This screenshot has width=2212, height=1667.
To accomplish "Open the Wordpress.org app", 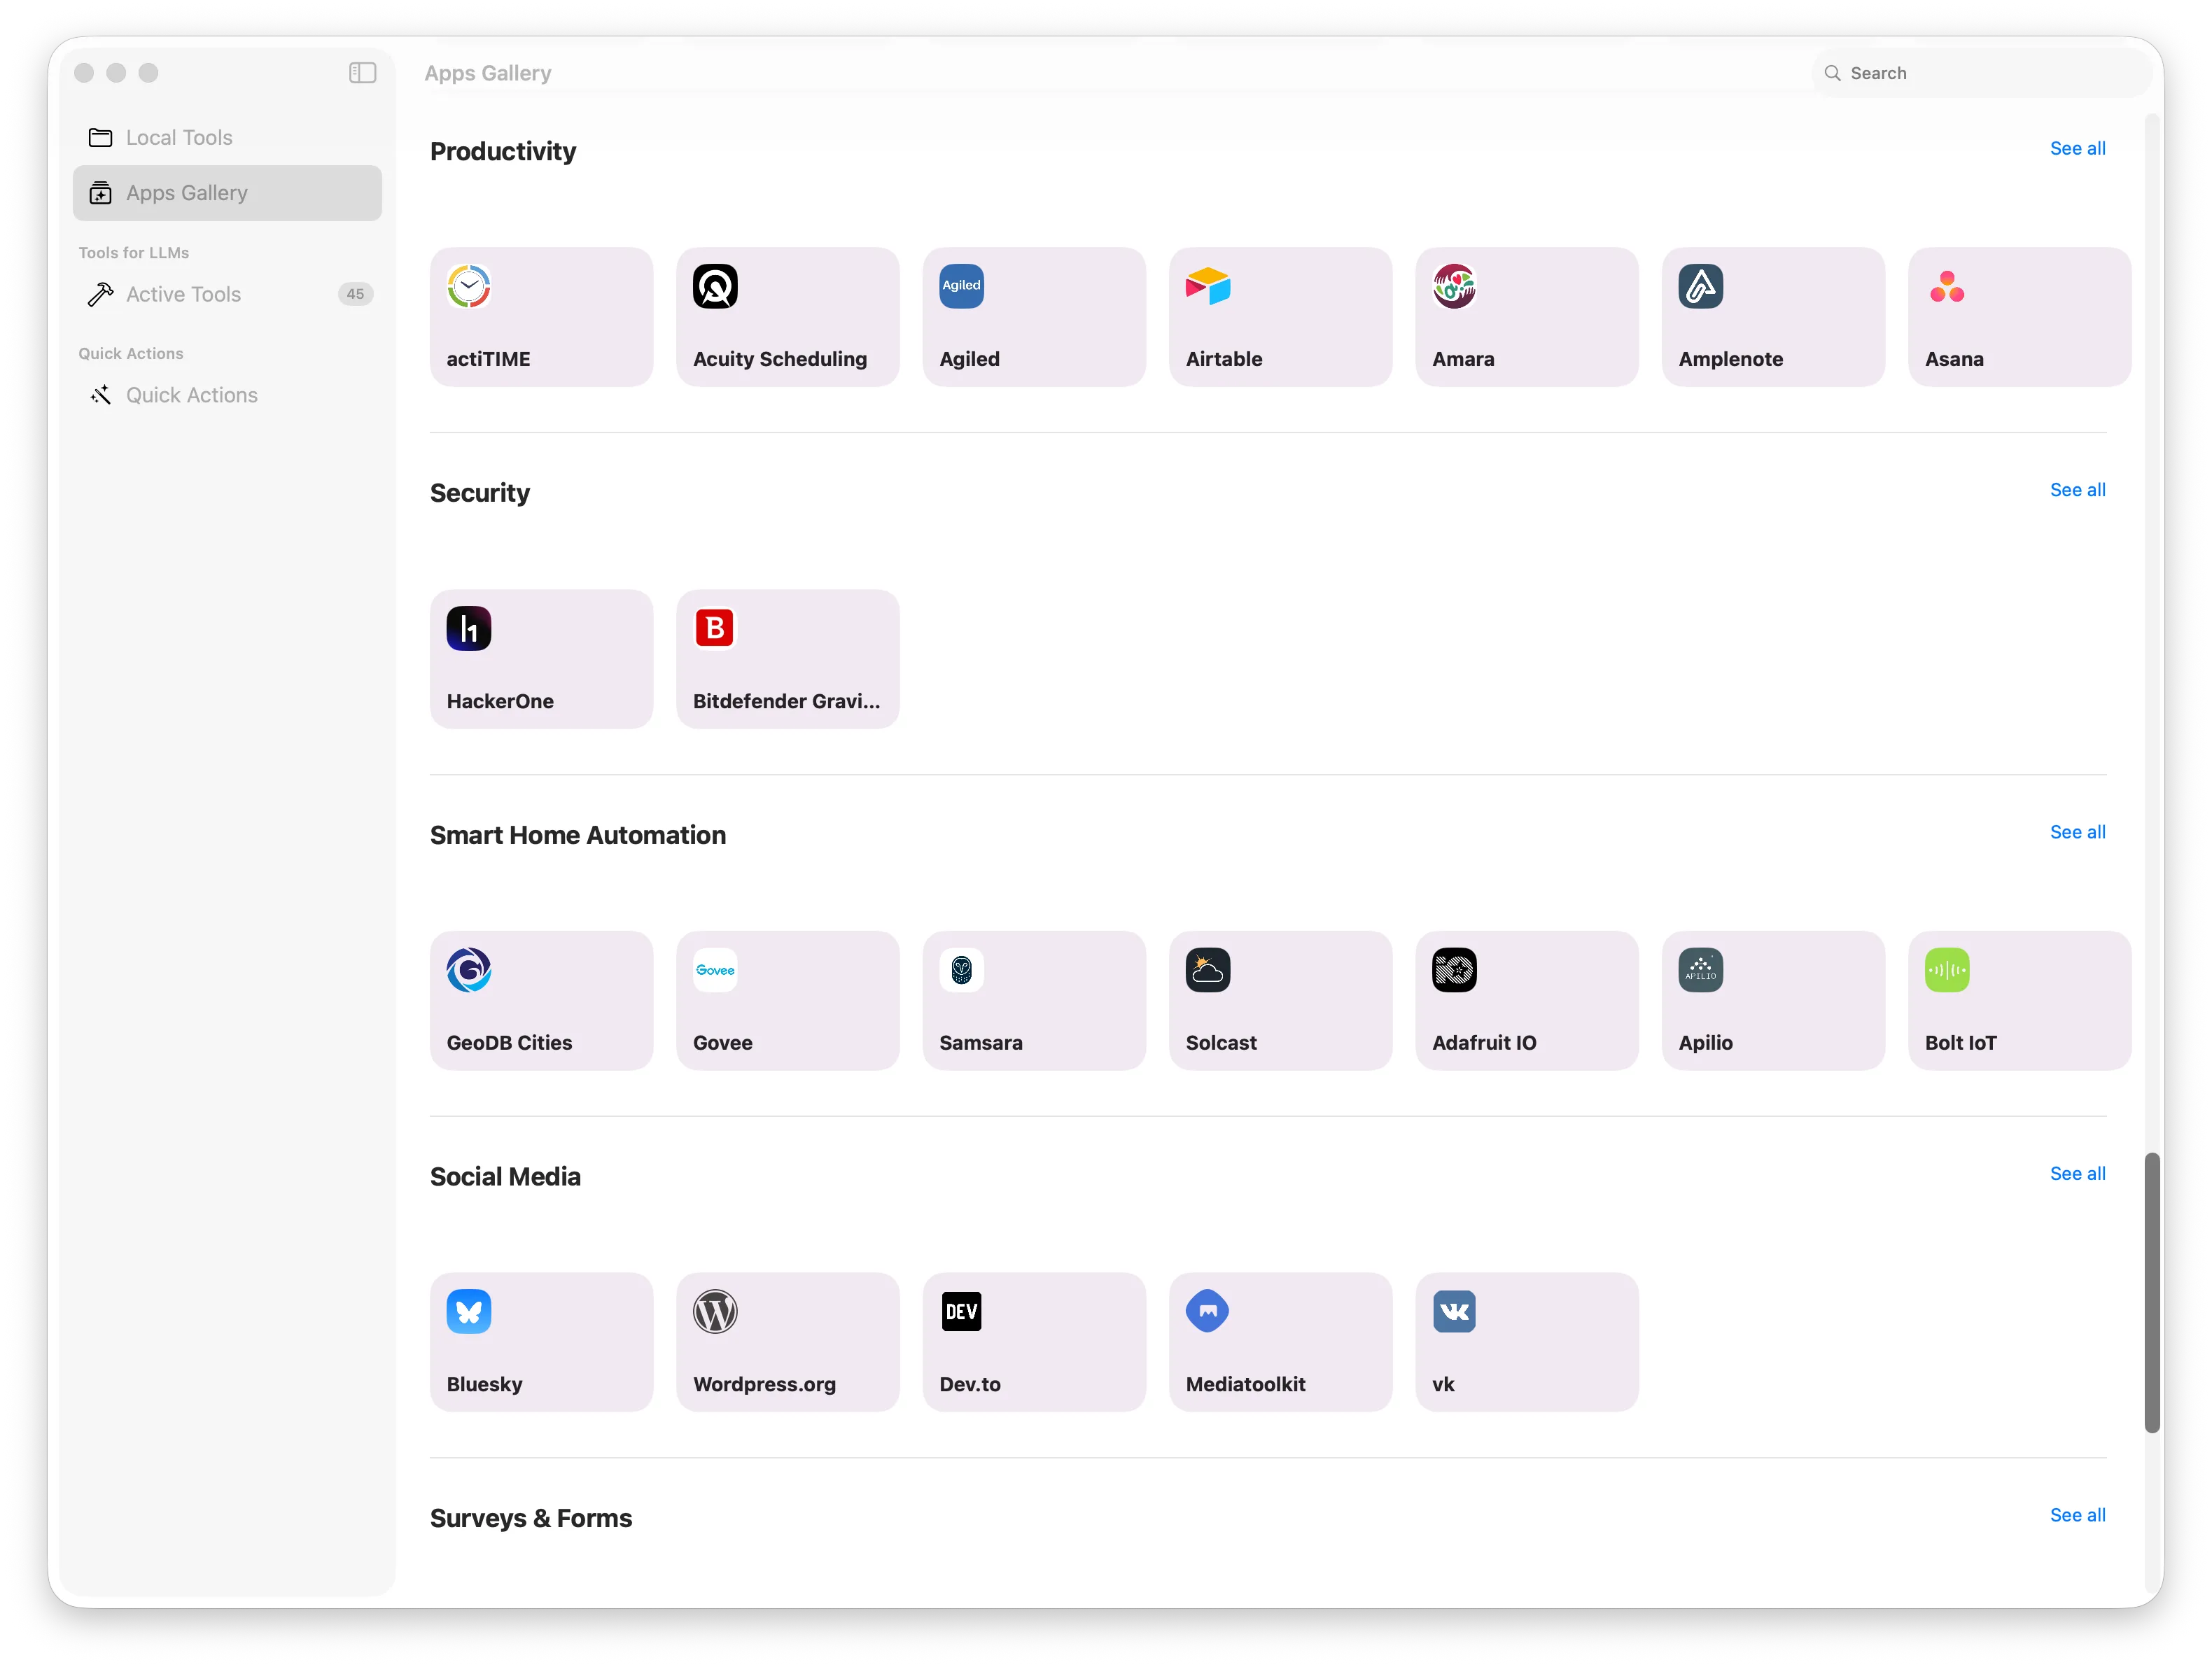I will pos(787,1342).
